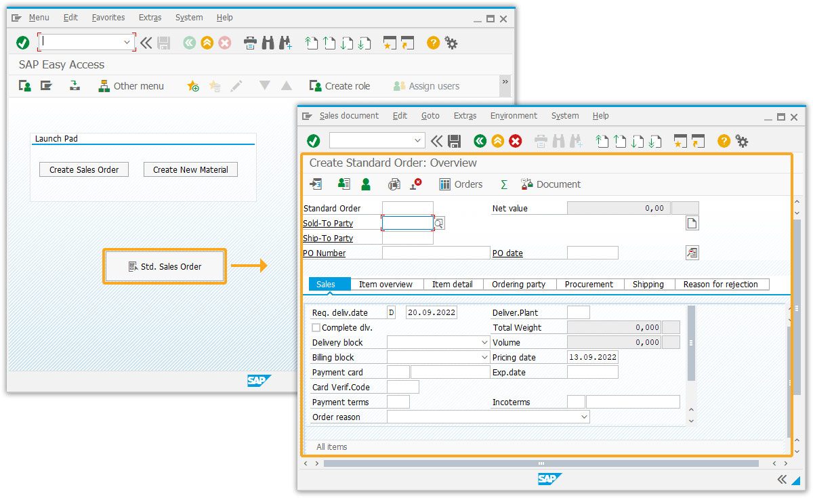
Task: Click the yellow Exit icon in Sales Order window
Action: (498, 141)
